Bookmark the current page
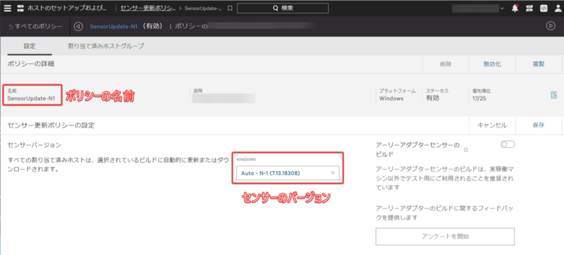The height and width of the screenshot is (255, 564). coord(230,8)
